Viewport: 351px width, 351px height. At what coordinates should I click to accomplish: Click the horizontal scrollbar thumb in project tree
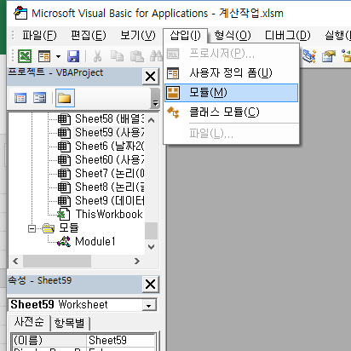[57, 261]
